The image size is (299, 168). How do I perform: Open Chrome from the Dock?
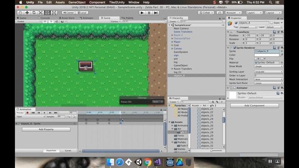148,162
